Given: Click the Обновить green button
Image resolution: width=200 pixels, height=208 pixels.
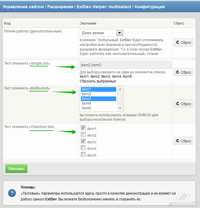Looking at the screenshot, I should [16, 169].
